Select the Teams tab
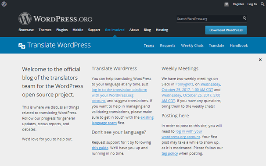The image size is (266, 166). (149, 46)
